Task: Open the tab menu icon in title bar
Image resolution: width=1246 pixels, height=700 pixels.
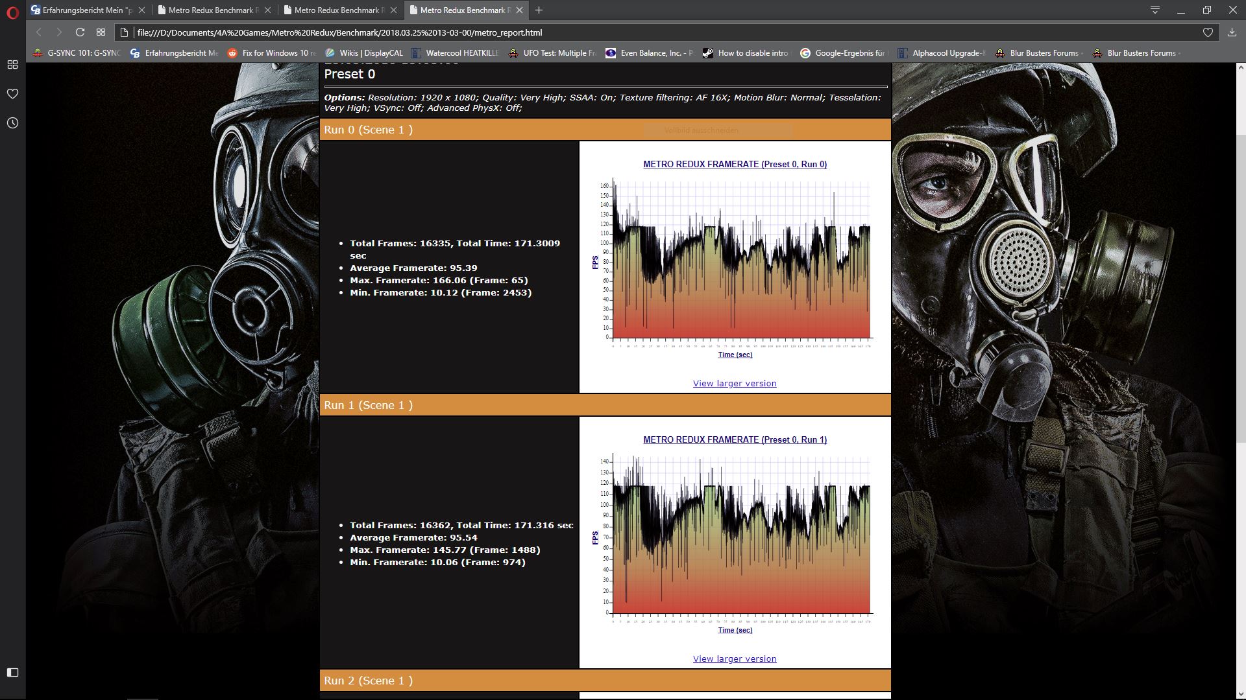Action: [1155, 10]
